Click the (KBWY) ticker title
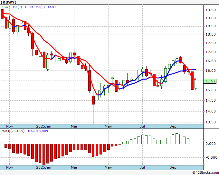This screenshot has width=219, height=175. pyautogui.click(x=8, y=2)
